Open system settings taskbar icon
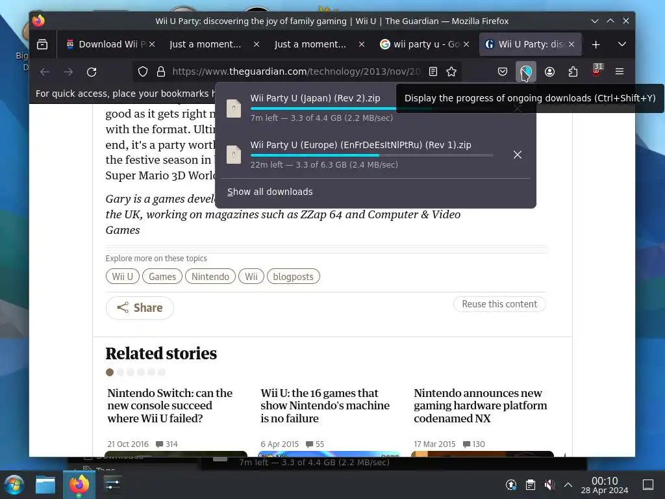Image resolution: width=665 pixels, height=499 pixels. click(112, 485)
